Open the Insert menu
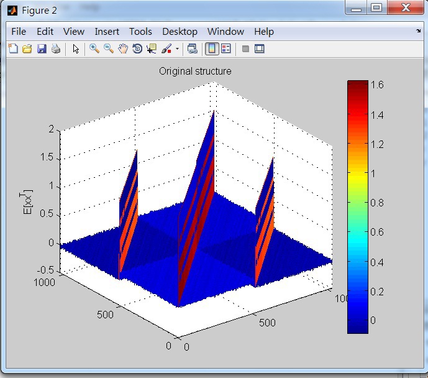Screen dimensions: 428x378 (107, 32)
